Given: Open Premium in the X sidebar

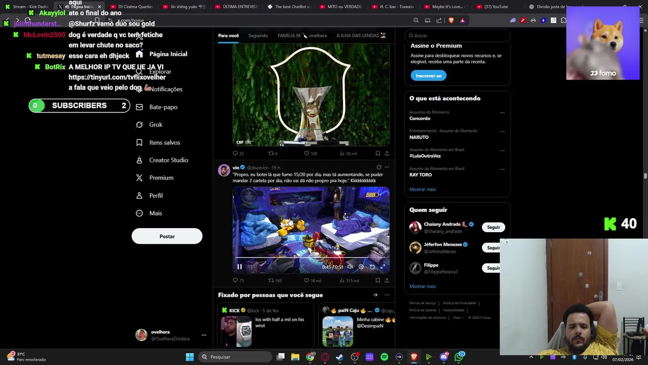Looking at the screenshot, I should tap(154, 178).
